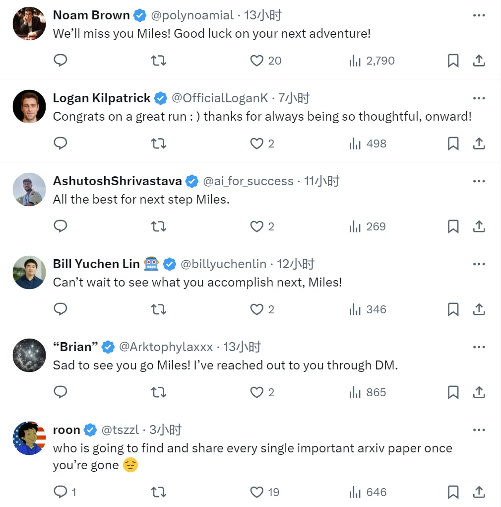Share Noam Brown's tweet

479,61
